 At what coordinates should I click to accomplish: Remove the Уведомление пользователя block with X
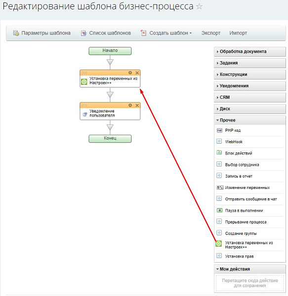(137, 105)
